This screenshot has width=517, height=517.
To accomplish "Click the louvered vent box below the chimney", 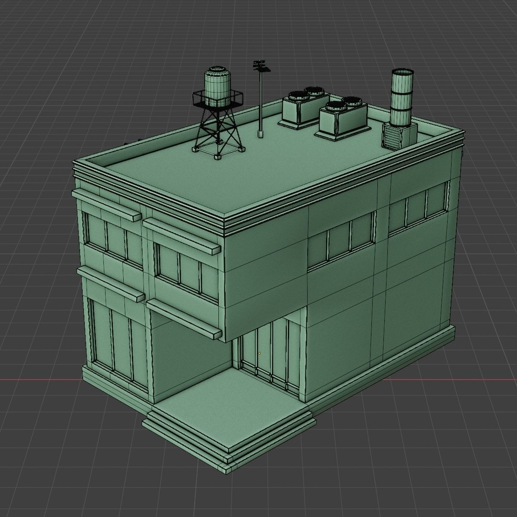I will click(x=399, y=136).
